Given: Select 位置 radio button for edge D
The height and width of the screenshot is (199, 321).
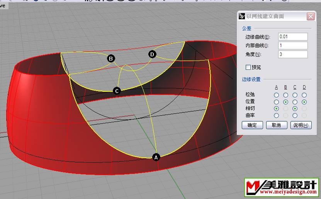Looking at the screenshot, I should click(304, 102).
